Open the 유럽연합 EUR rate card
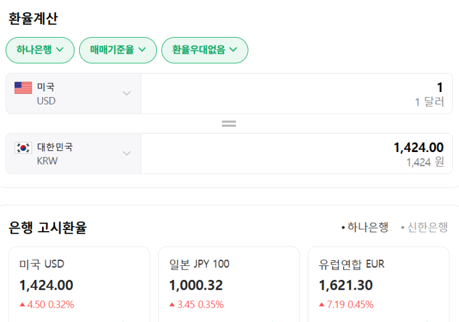Viewport: 459px width, 322px height. (x=378, y=284)
